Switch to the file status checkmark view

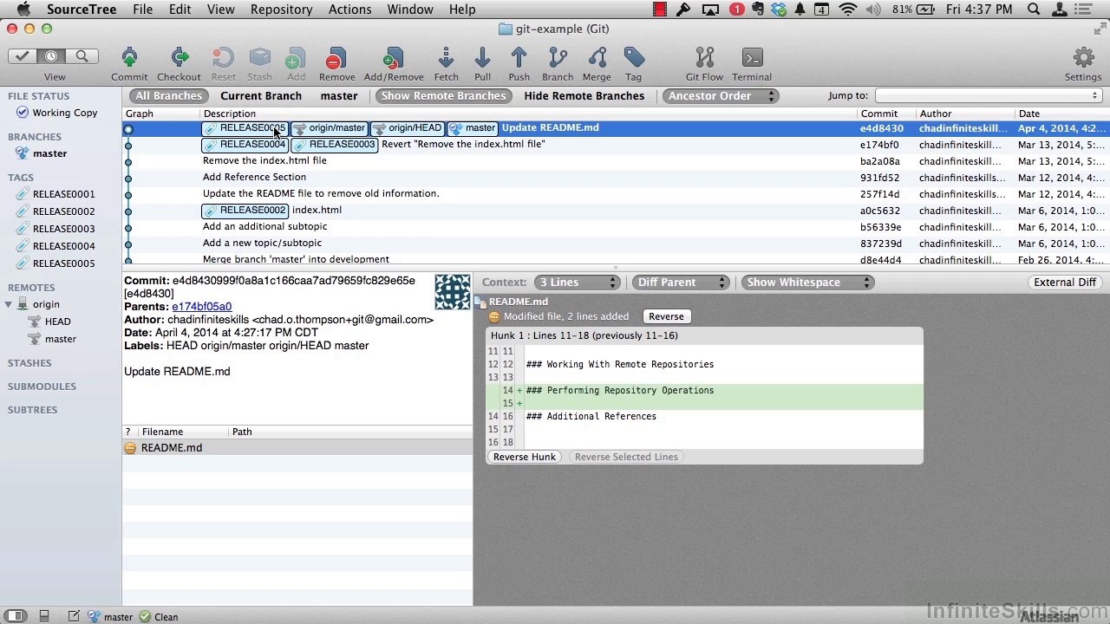click(x=23, y=56)
